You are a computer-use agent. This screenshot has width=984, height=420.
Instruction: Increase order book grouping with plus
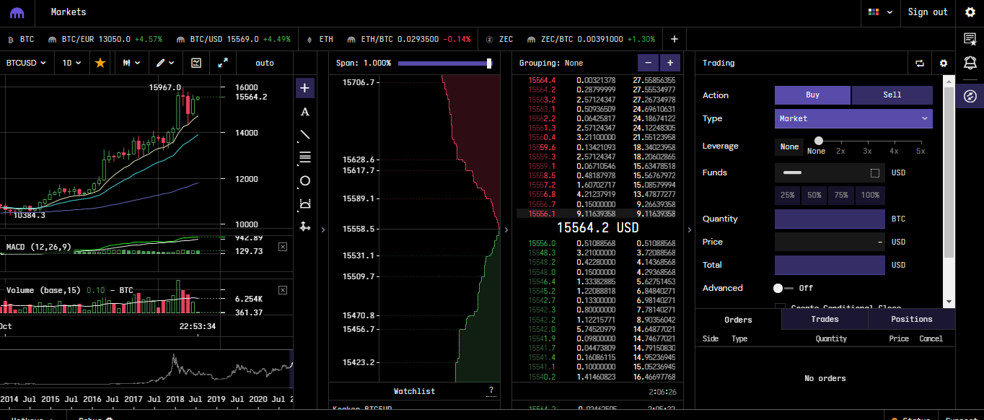coord(670,63)
